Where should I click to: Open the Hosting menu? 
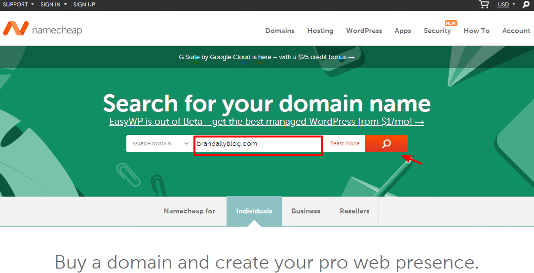320,31
